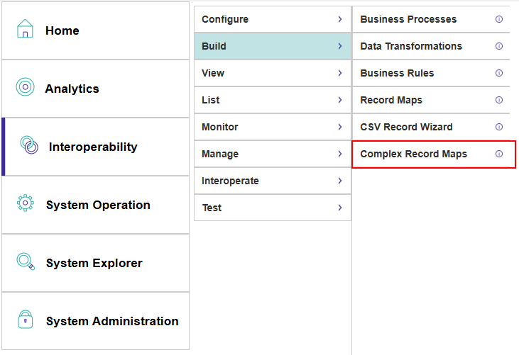Select the List menu entry
The width and height of the screenshot is (519, 355).
click(211, 100)
